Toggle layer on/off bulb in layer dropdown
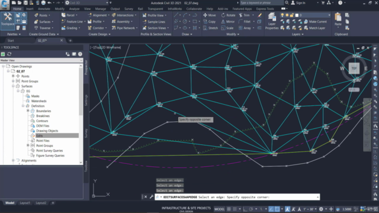This screenshot has height=213, width=379. tap(282, 15)
